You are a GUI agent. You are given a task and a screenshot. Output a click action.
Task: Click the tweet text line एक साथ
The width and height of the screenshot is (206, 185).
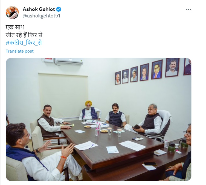(15, 27)
